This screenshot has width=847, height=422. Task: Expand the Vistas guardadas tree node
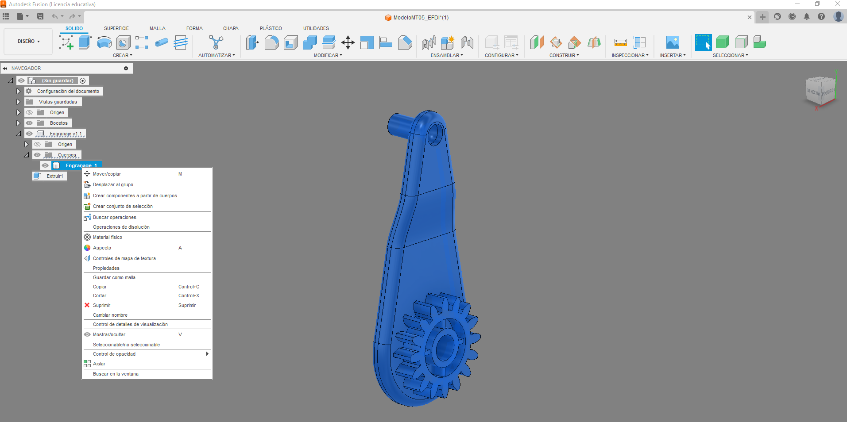tap(18, 102)
